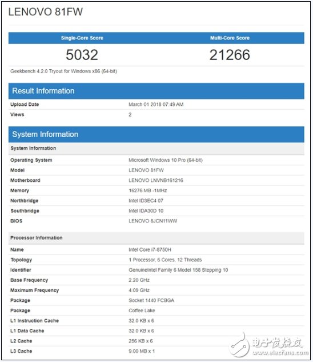
Task: Click the 4.09 GHz maximum frequency value
Action: pos(139,290)
